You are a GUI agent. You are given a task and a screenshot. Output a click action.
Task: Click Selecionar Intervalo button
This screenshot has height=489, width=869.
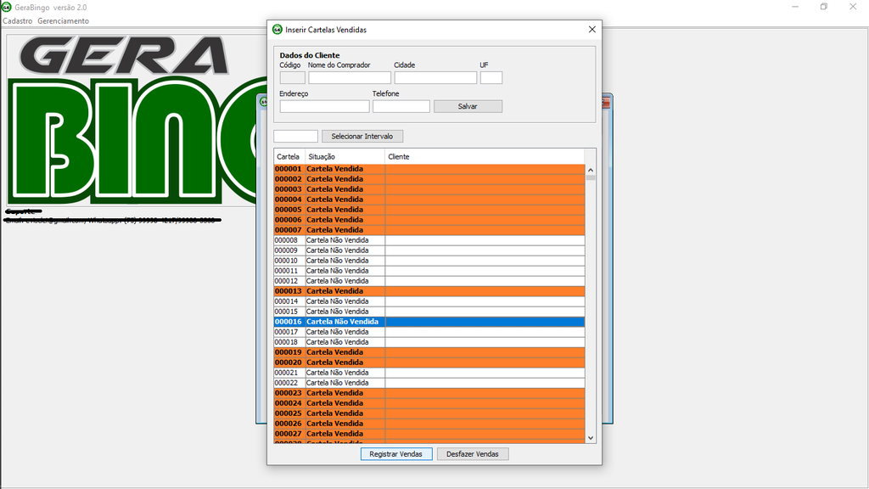pos(362,137)
